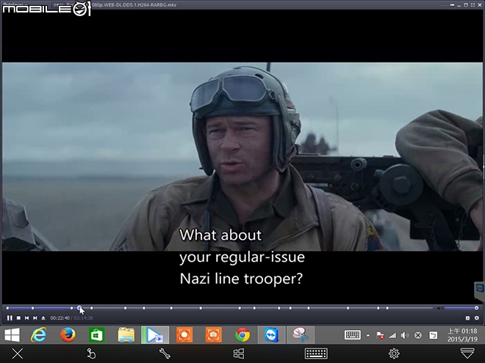The width and height of the screenshot is (485, 363).
Task: Set volume with the volume slider knob
Action: coord(477,308)
